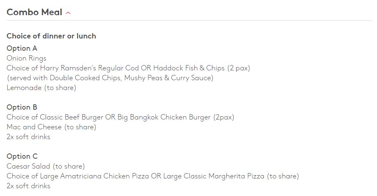Select the Option B heading
The image size is (377, 196).
click(x=22, y=107)
